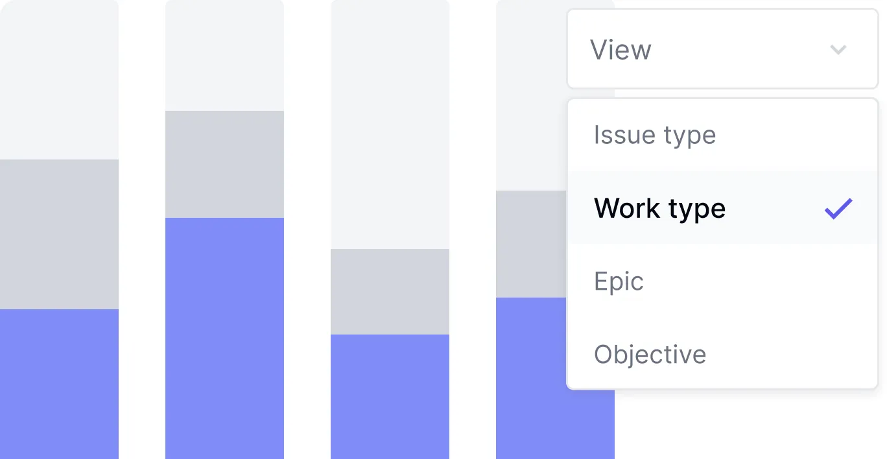
Task: Select the second bar's medium gray segment
Action: tap(224, 164)
